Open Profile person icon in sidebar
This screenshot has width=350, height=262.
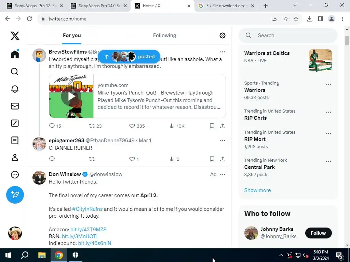(x=15, y=158)
